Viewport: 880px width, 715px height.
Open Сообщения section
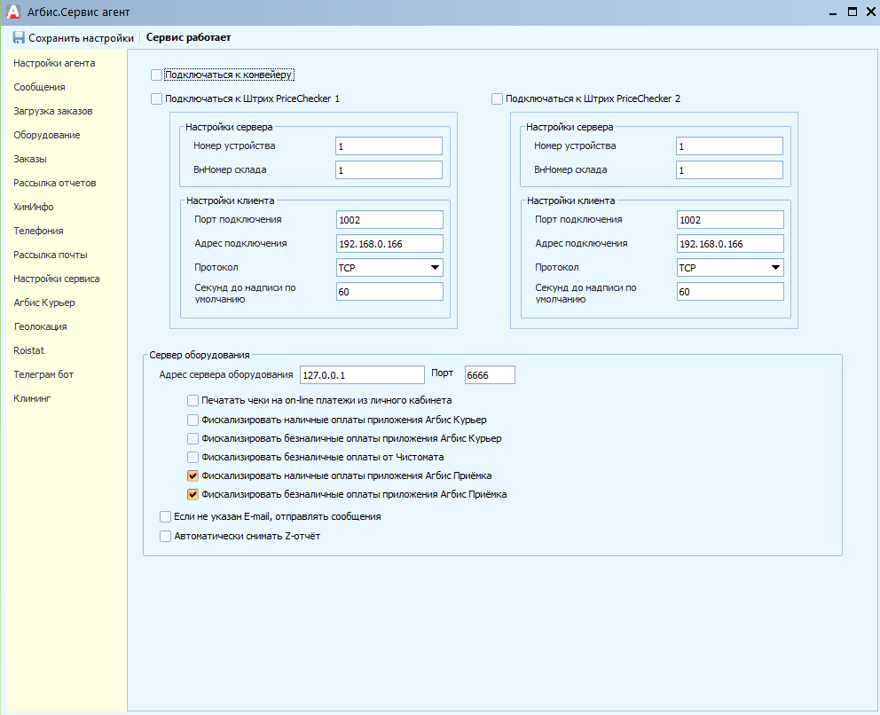tap(39, 87)
